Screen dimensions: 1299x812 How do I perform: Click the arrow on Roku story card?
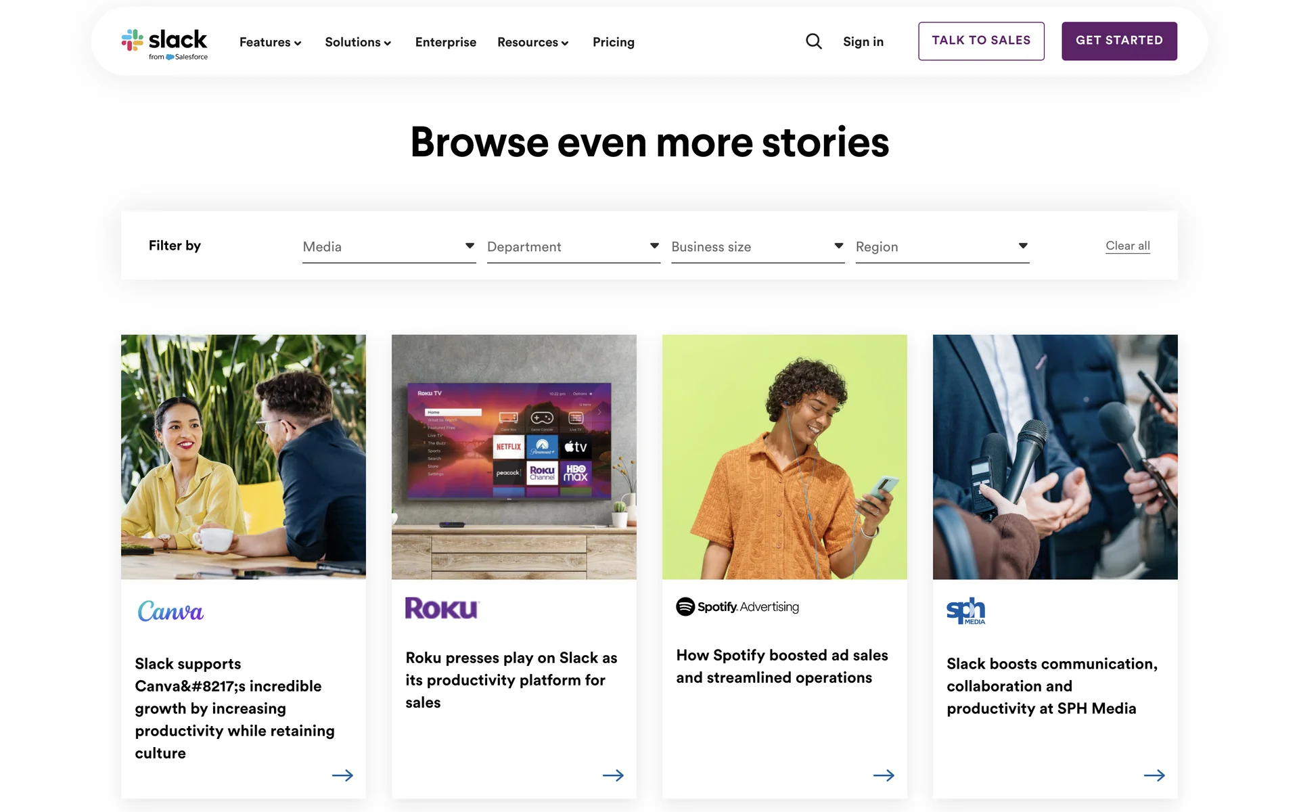tap(613, 775)
